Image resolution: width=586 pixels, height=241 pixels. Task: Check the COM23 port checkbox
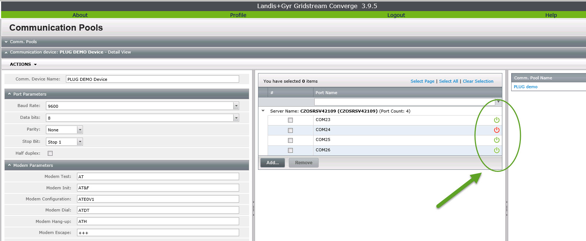point(290,120)
